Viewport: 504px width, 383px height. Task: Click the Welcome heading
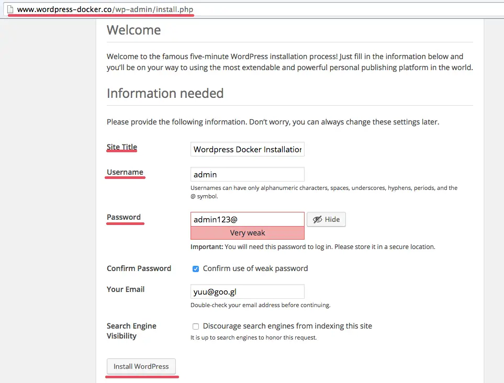[x=133, y=30]
